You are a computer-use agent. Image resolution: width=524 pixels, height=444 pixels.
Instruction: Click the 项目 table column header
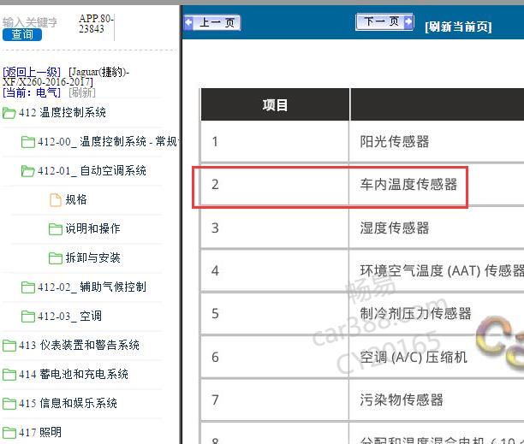click(275, 105)
